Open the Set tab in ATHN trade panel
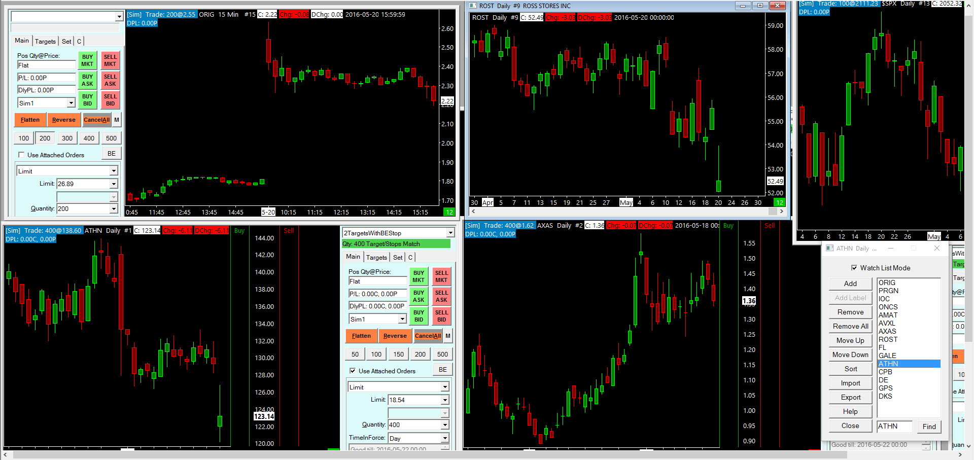 coord(398,258)
